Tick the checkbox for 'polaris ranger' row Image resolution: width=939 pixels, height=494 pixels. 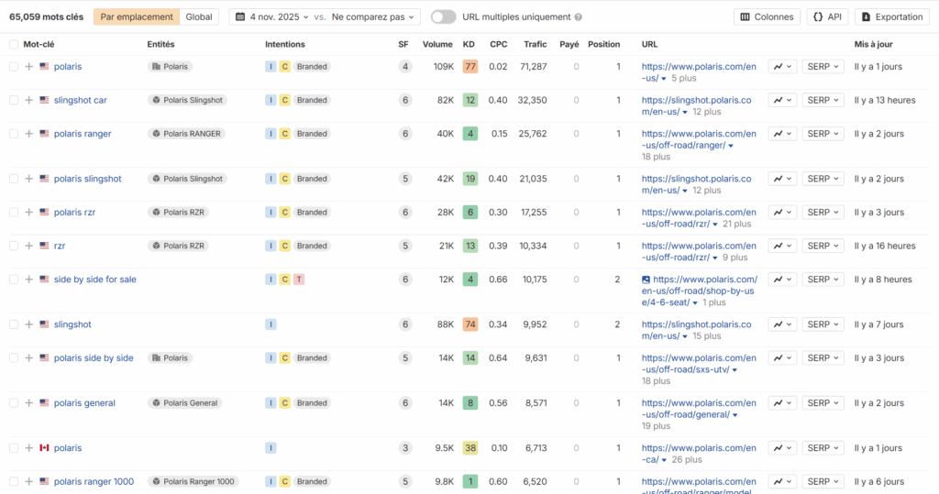(14, 134)
